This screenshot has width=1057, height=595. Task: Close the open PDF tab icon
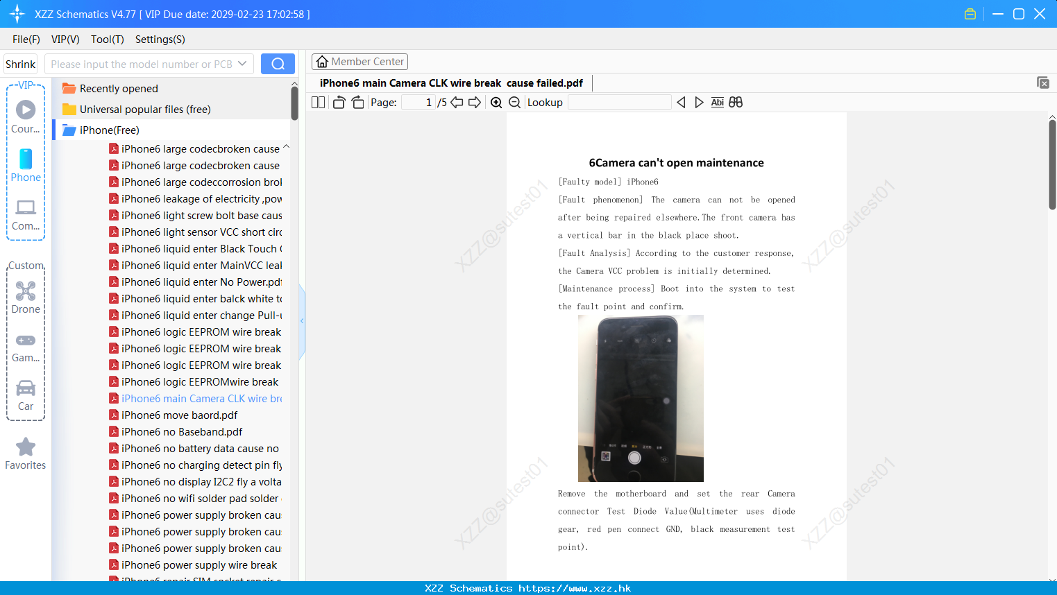coord(1042,83)
